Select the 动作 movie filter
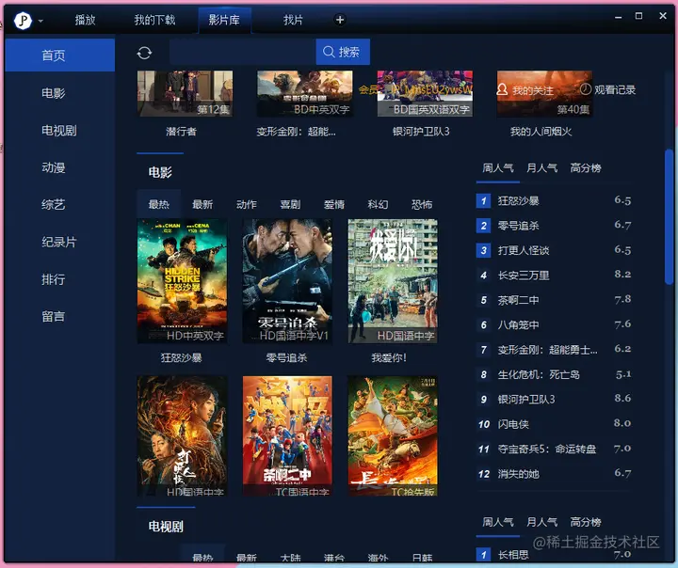 click(x=247, y=204)
